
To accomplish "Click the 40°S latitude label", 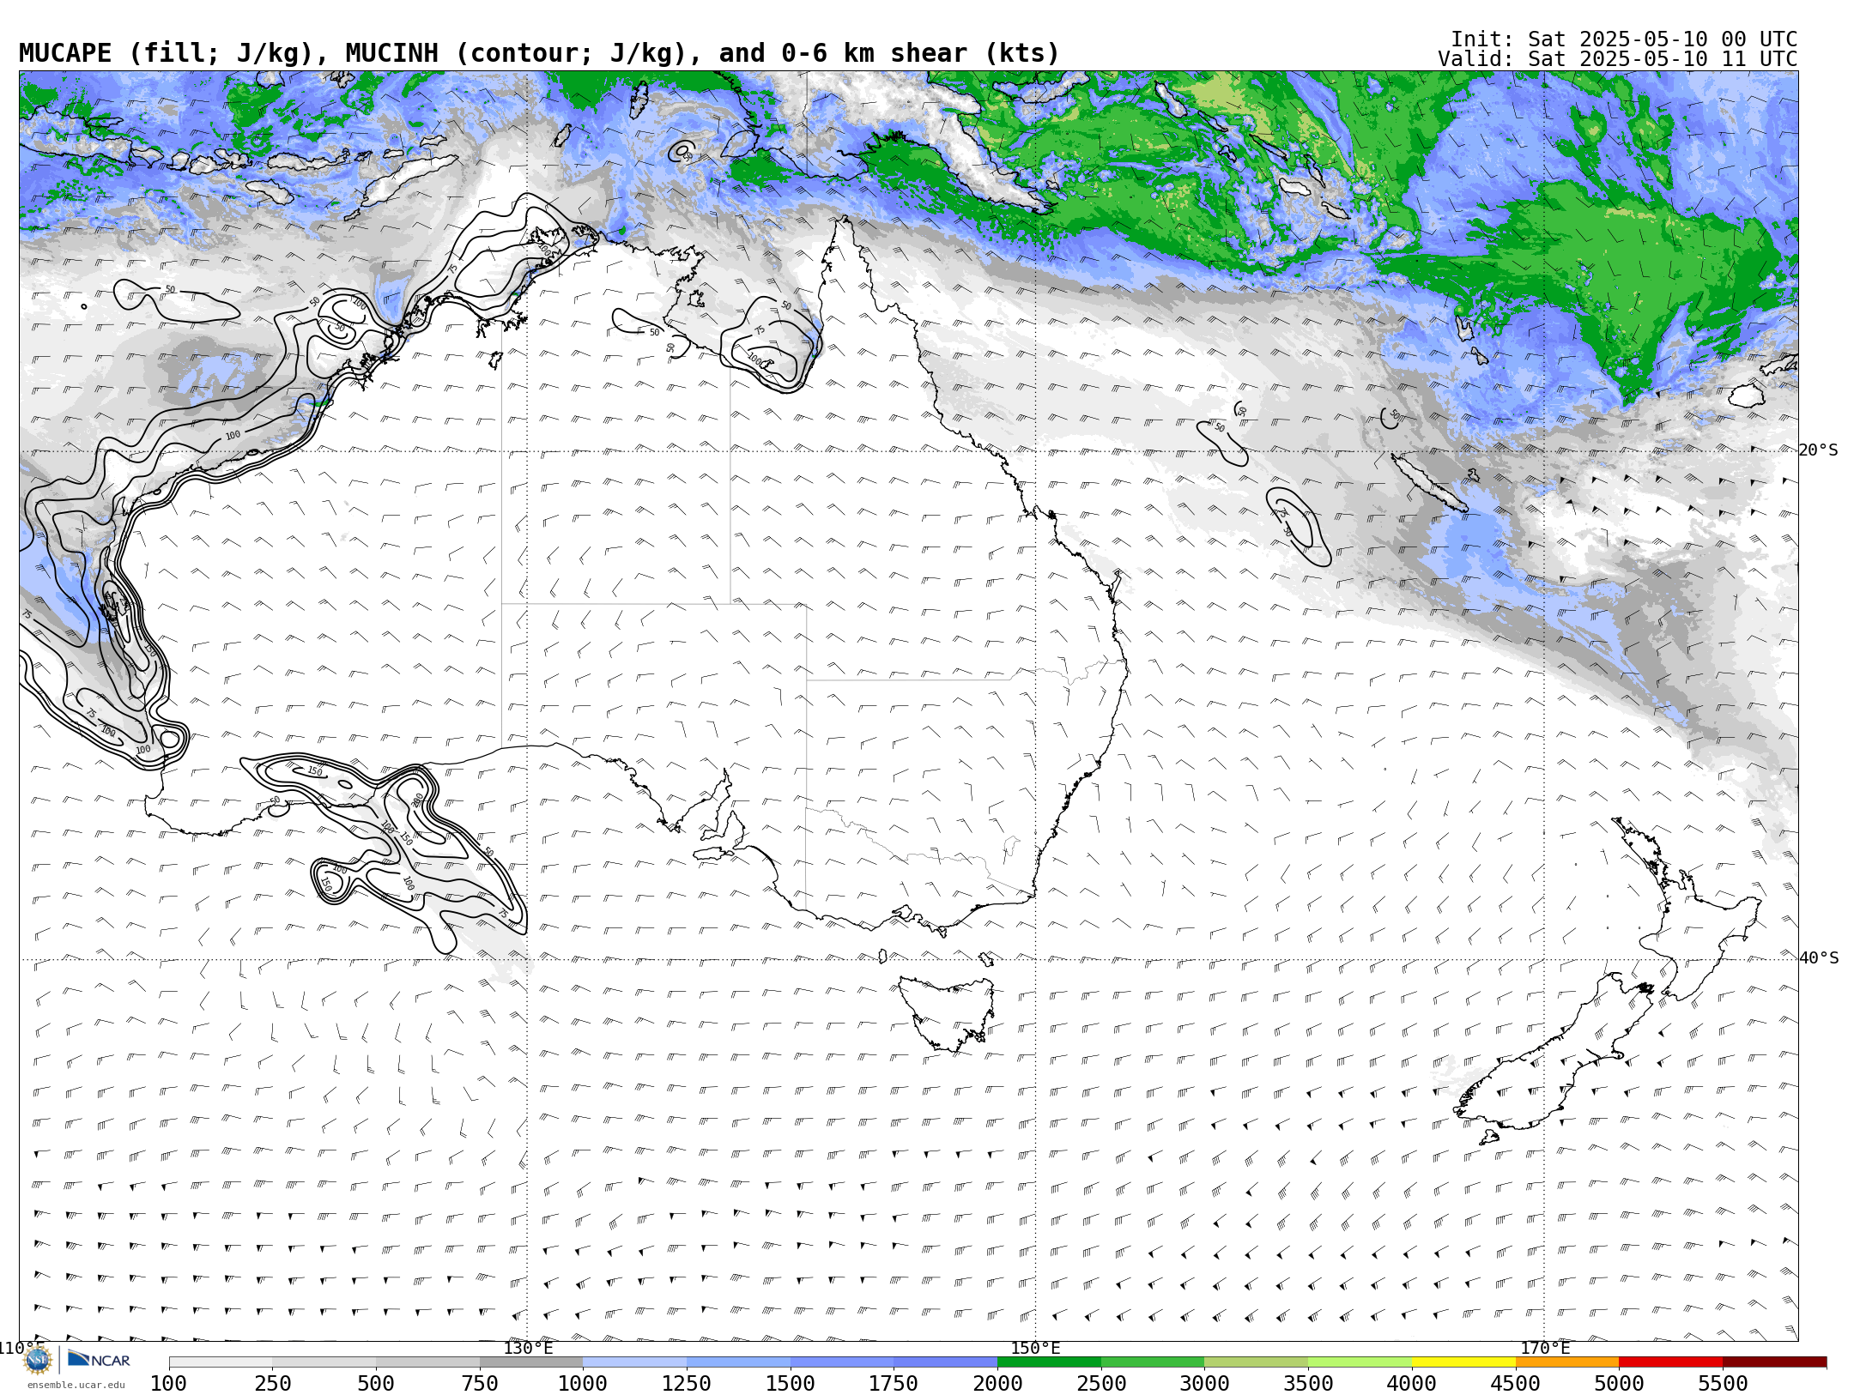I will (x=1819, y=958).
